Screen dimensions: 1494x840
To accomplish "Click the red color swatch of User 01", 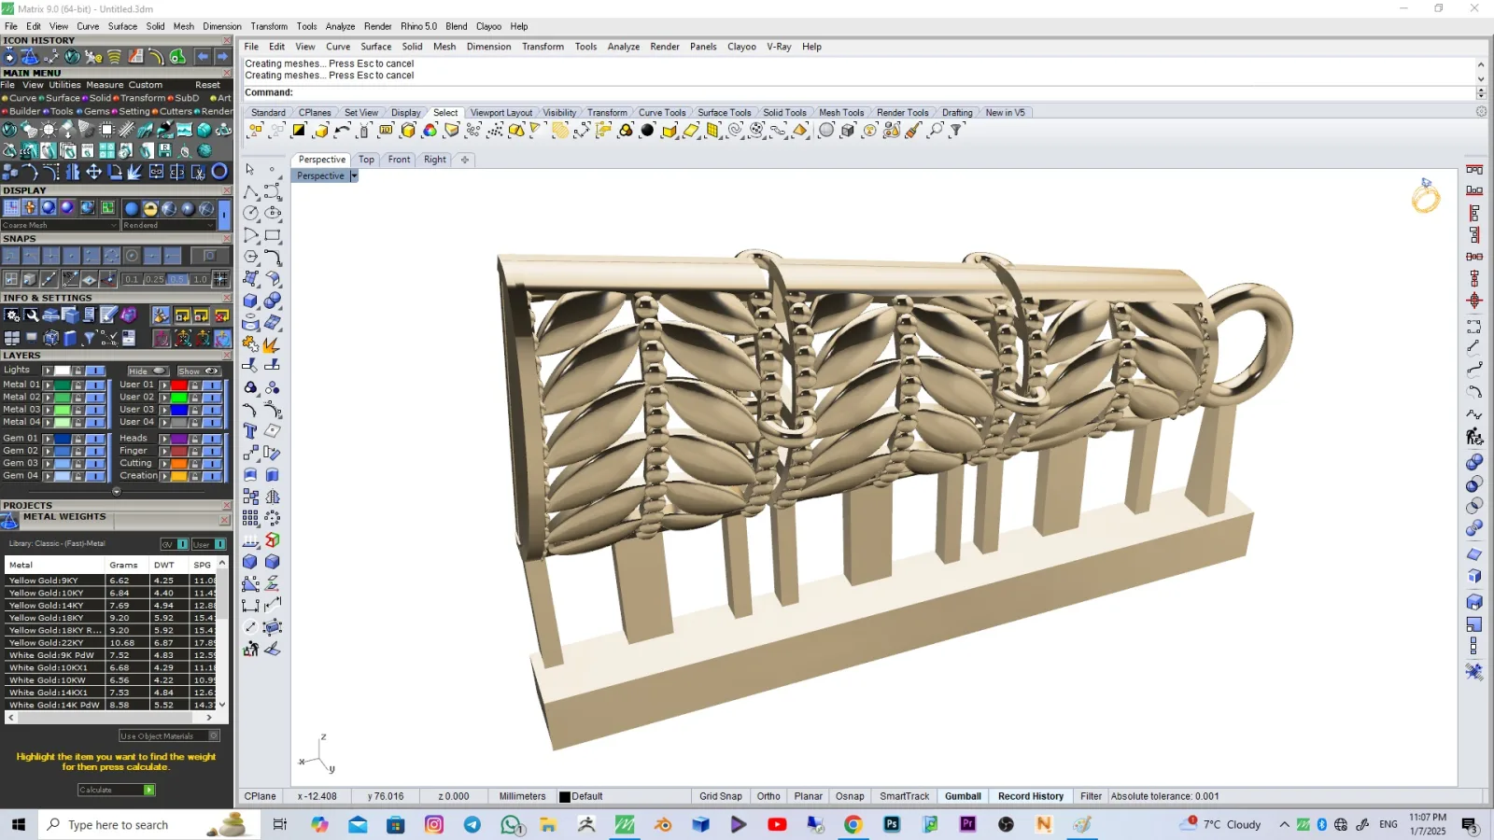I will pyautogui.click(x=178, y=385).
